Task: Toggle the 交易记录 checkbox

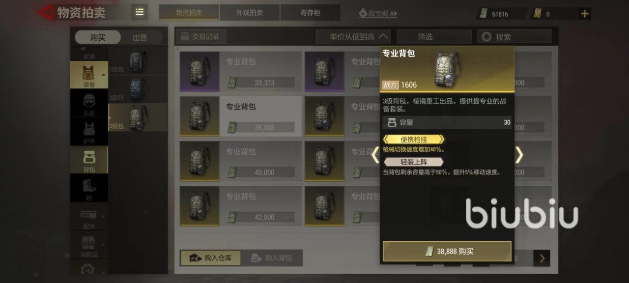Action: click(x=185, y=36)
